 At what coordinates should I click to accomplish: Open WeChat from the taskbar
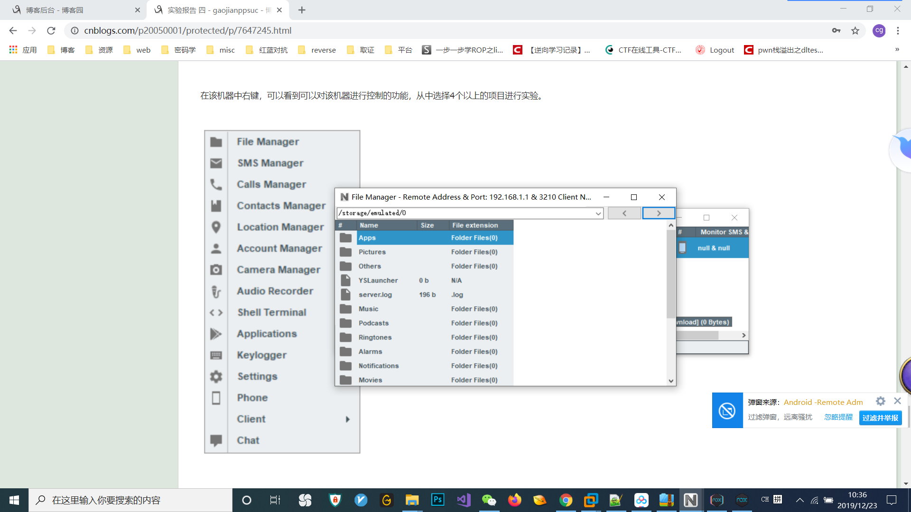pos(489,500)
